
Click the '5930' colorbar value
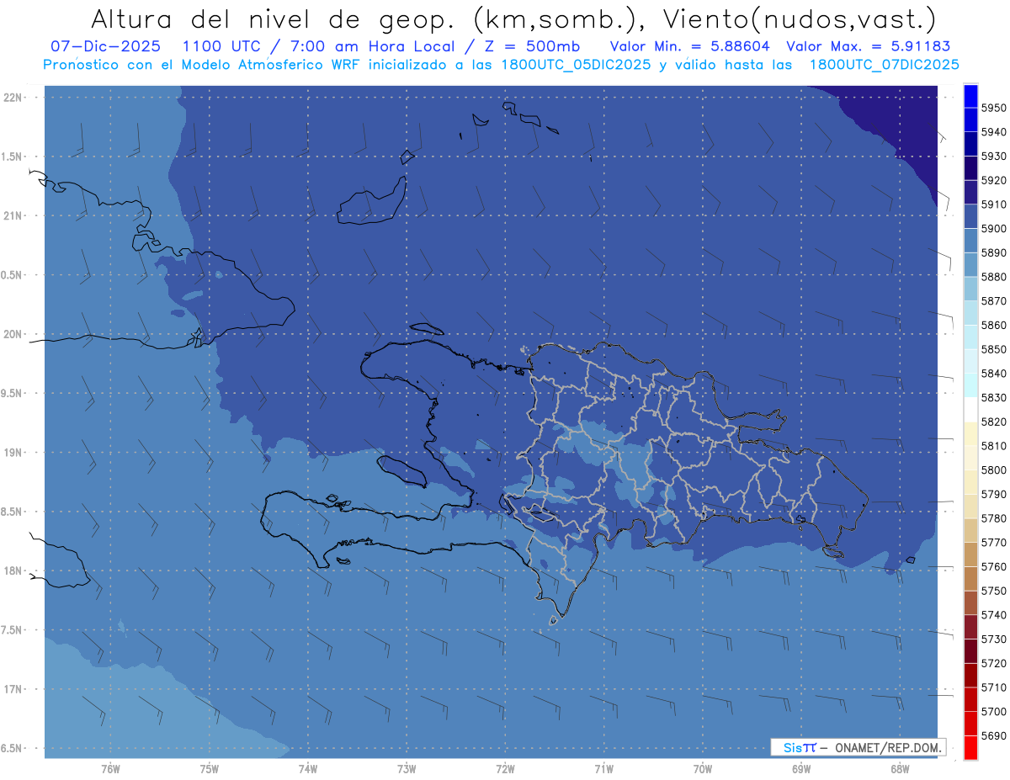coord(994,156)
